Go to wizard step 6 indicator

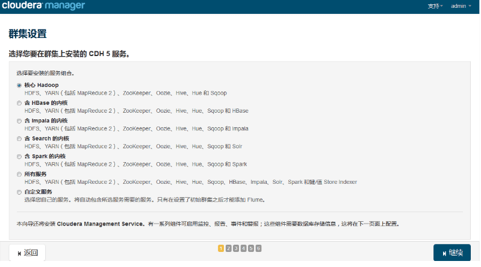pos(259,248)
